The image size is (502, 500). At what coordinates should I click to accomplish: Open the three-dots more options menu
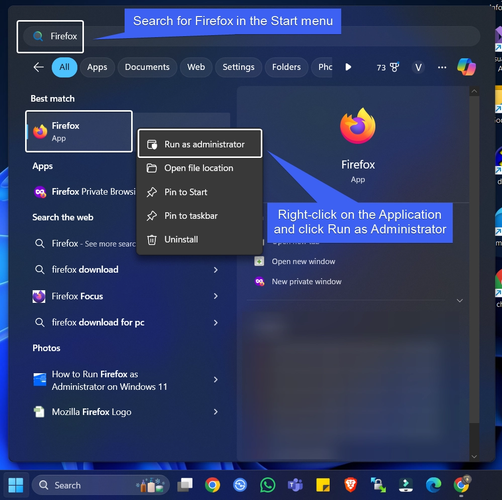point(442,67)
